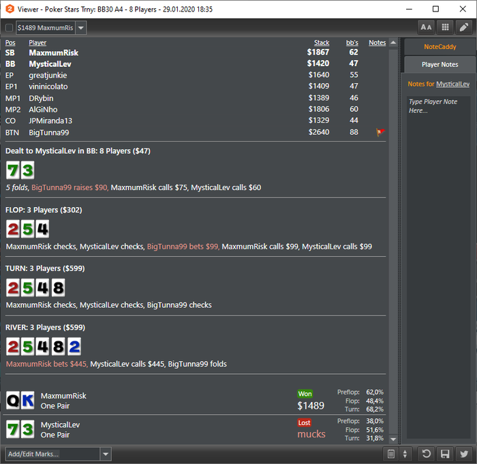The height and width of the screenshot is (464, 477).
Task: Click the Turn: 68,2% equity value
Action: (x=375, y=409)
